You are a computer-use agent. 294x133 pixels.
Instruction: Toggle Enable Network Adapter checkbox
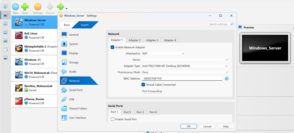click(112, 47)
